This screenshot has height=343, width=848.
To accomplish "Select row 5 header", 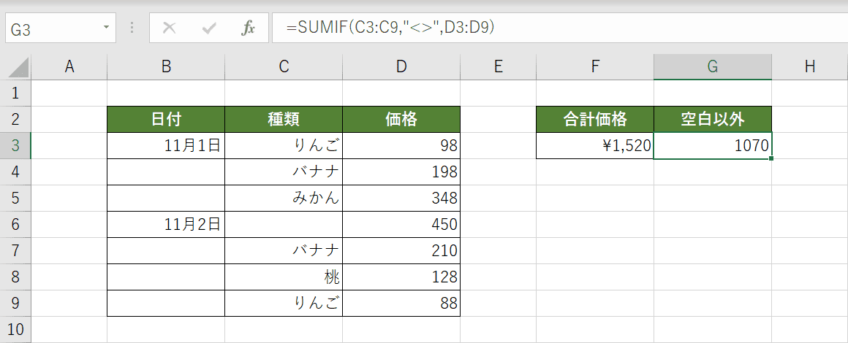I will (x=15, y=199).
